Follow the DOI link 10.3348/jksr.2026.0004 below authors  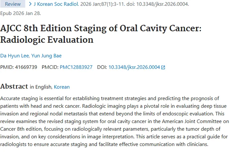[134, 67]
